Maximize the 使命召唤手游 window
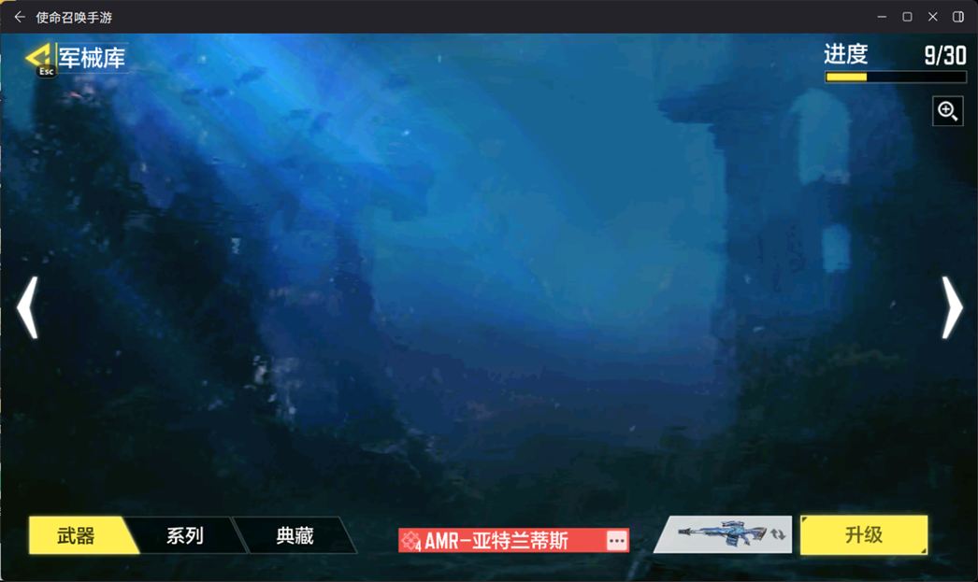Viewport: 978px width, 582px height. coord(908,17)
